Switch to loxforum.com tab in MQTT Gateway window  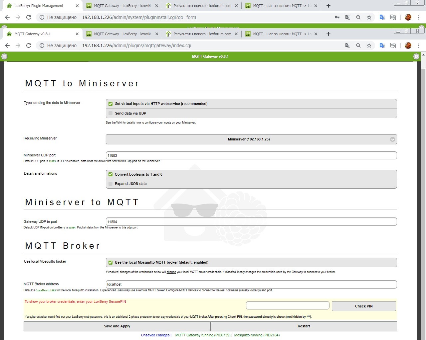(202, 34)
